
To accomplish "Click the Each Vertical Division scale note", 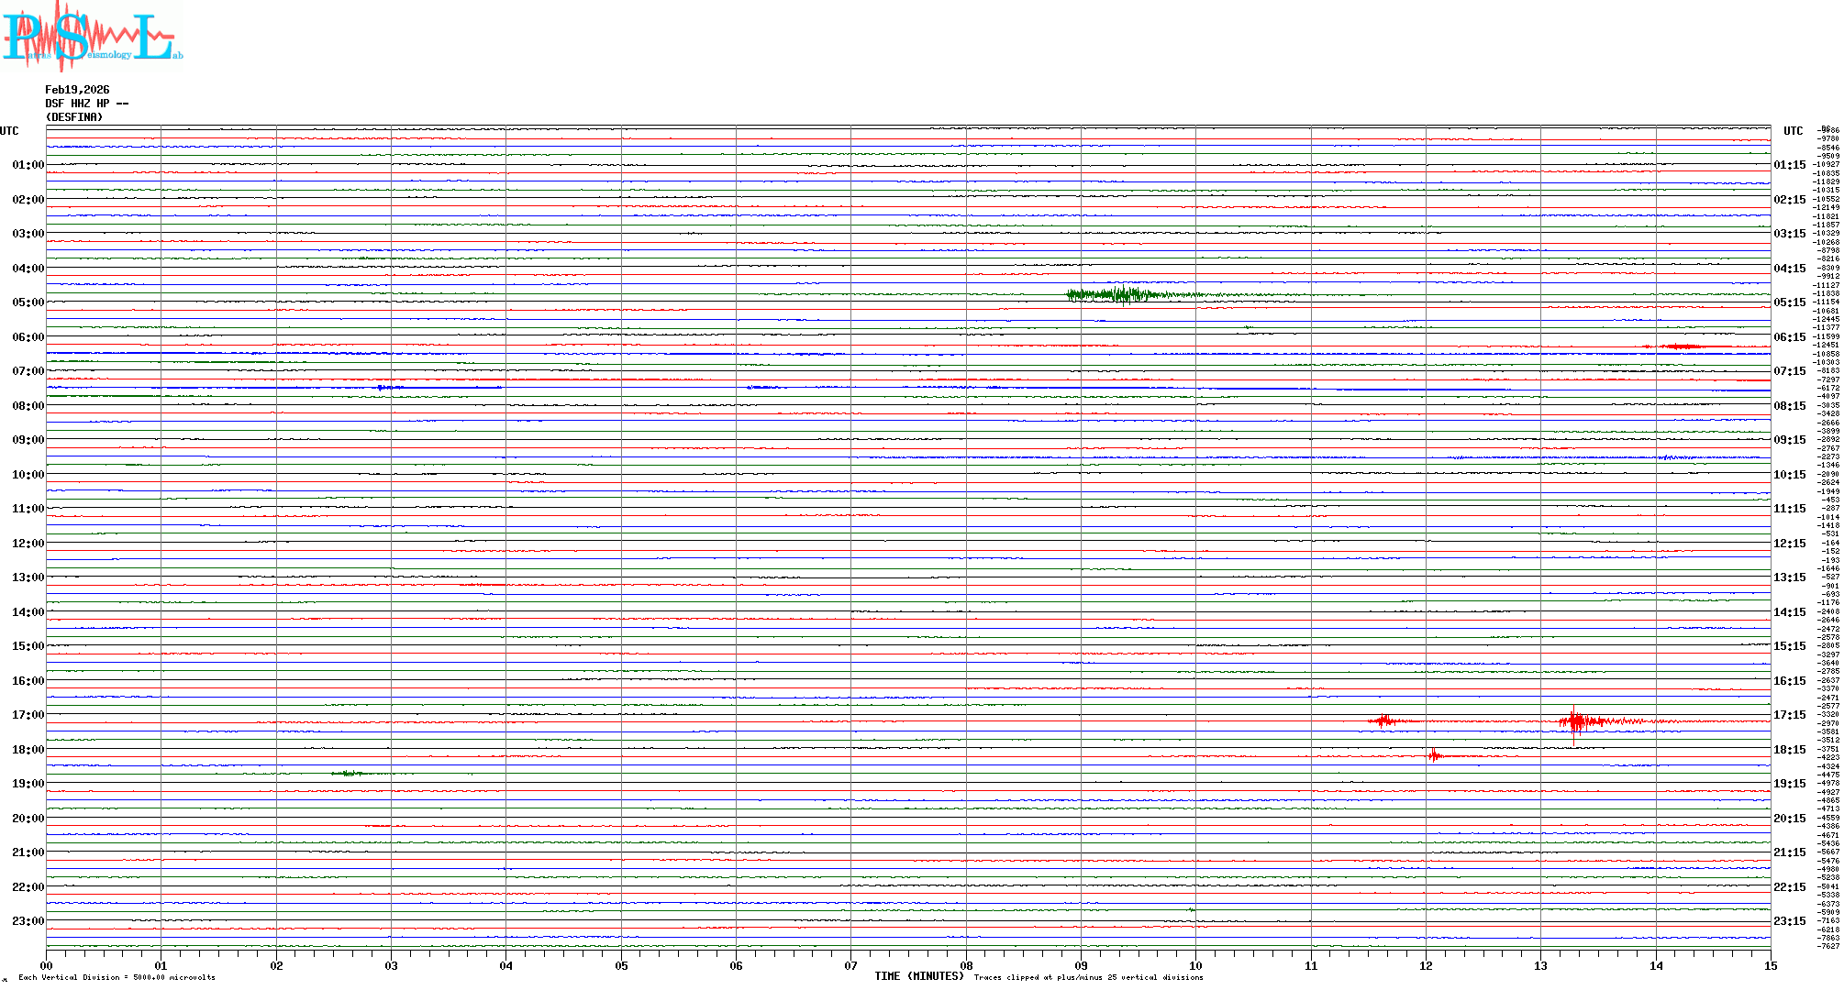I will click(117, 977).
